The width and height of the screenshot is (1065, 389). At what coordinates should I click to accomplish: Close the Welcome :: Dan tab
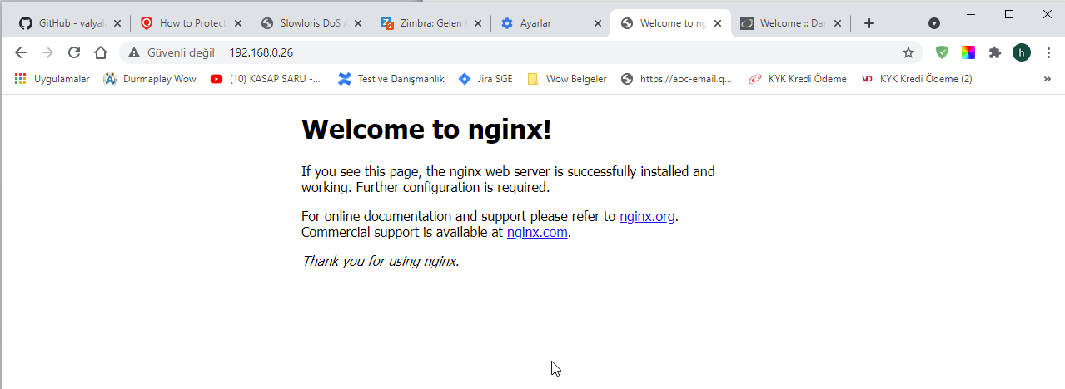838,23
